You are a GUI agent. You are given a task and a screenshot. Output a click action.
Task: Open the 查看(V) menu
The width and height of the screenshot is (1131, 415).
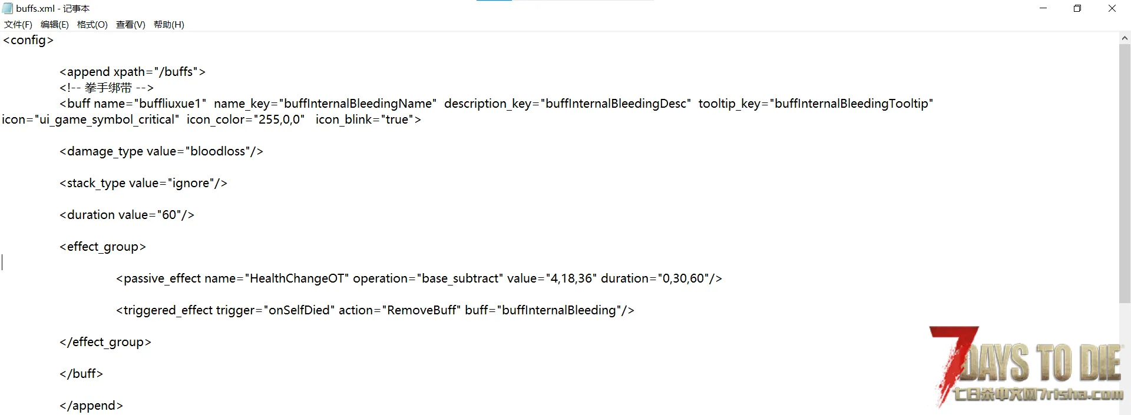point(130,25)
